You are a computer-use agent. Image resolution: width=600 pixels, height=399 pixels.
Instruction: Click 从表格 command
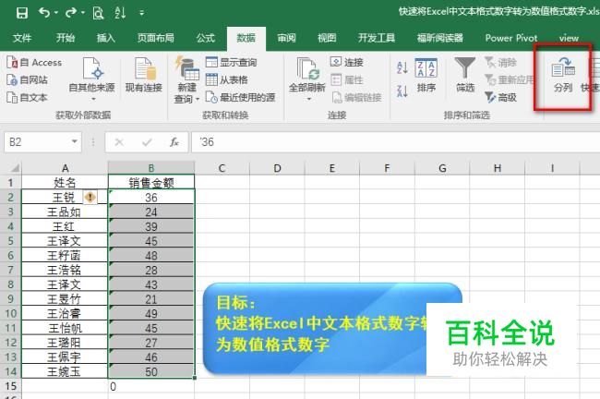pos(227,79)
